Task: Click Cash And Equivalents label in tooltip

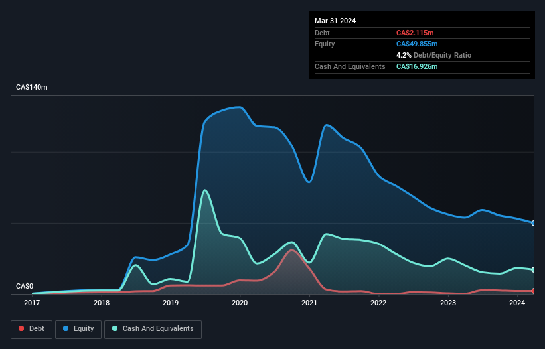Action: click(350, 66)
